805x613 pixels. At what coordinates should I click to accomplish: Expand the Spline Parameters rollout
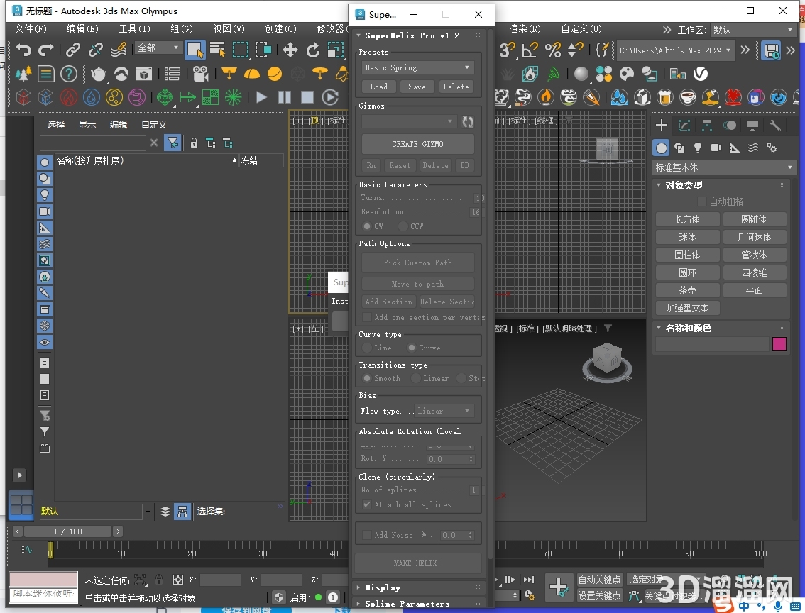pos(407,604)
